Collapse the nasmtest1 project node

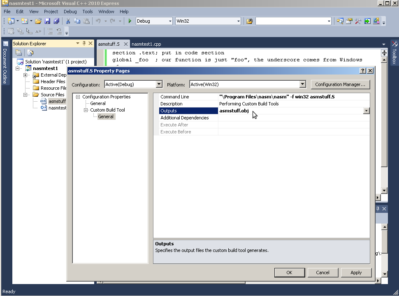coord(17,68)
